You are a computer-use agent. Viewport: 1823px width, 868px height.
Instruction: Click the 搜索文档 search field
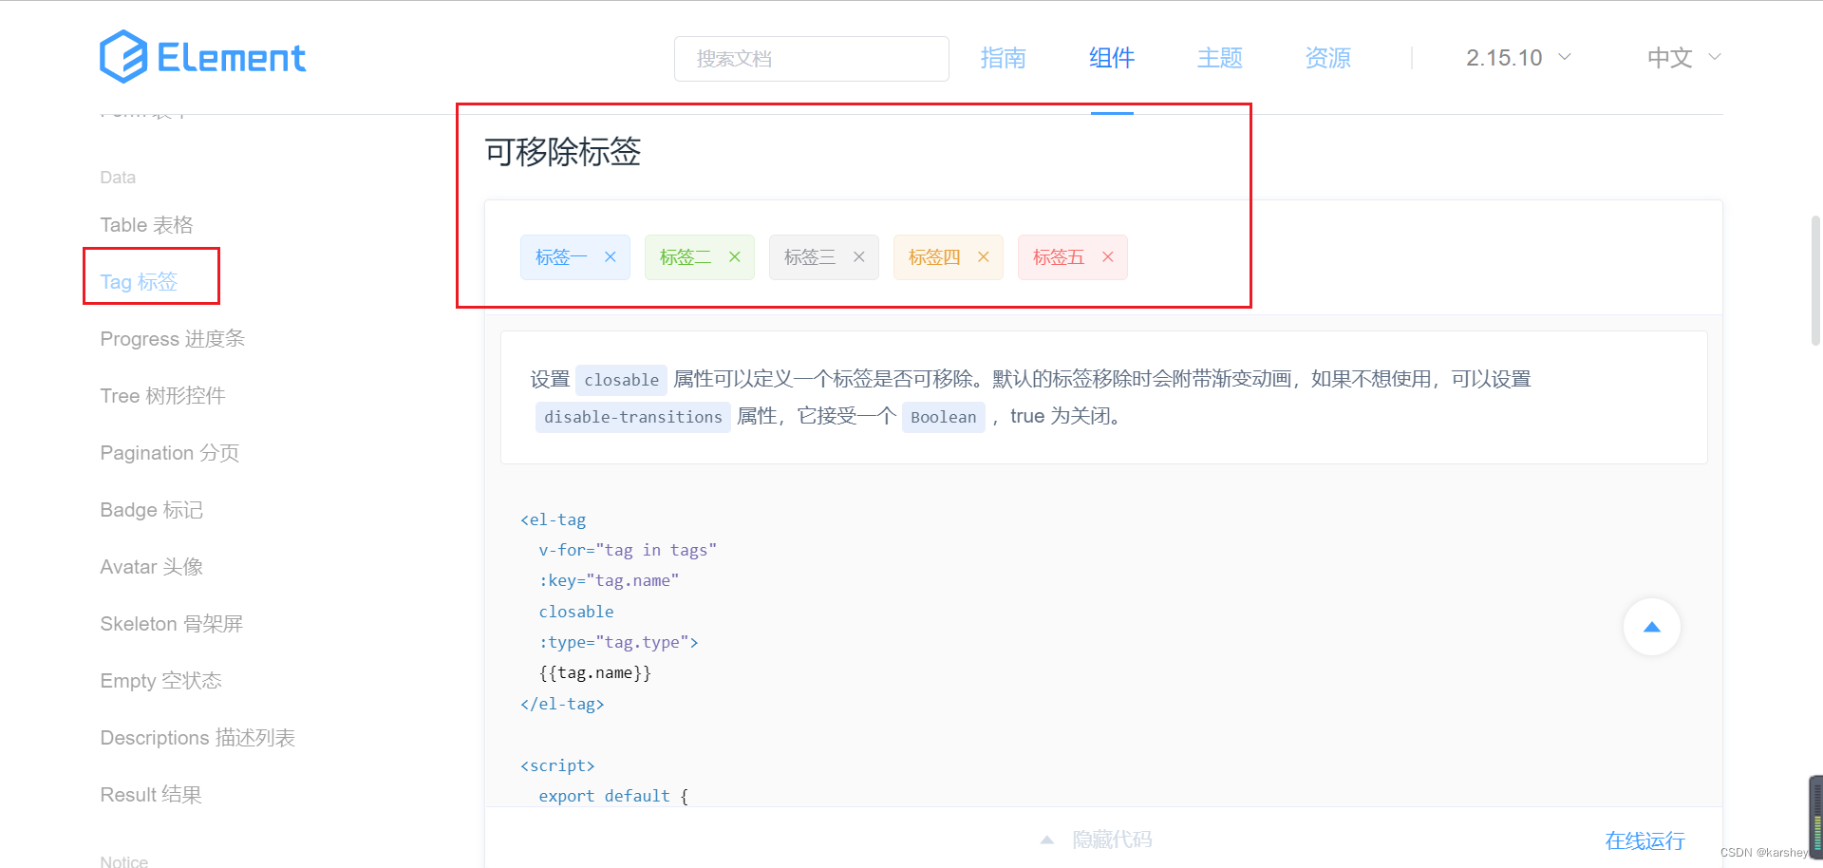(x=812, y=58)
